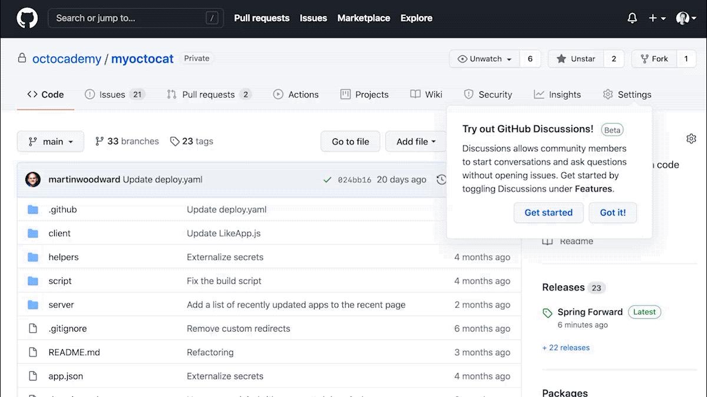Viewport: 707px width, 397px height.
Task: Switch to the Pull requests tab
Action: pos(209,94)
